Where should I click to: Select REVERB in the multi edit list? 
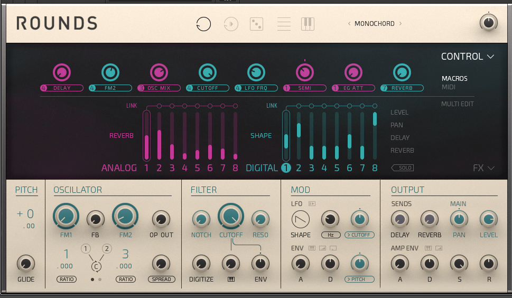(x=402, y=151)
